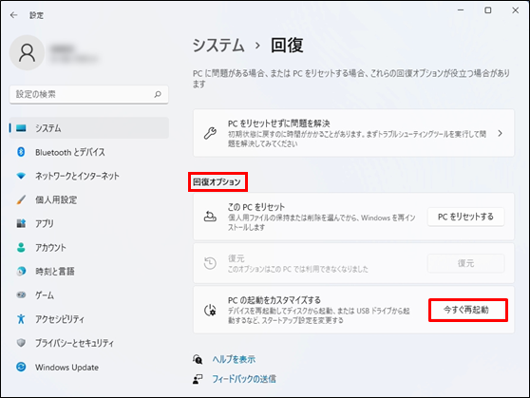Click the reset PC icon

click(x=210, y=217)
